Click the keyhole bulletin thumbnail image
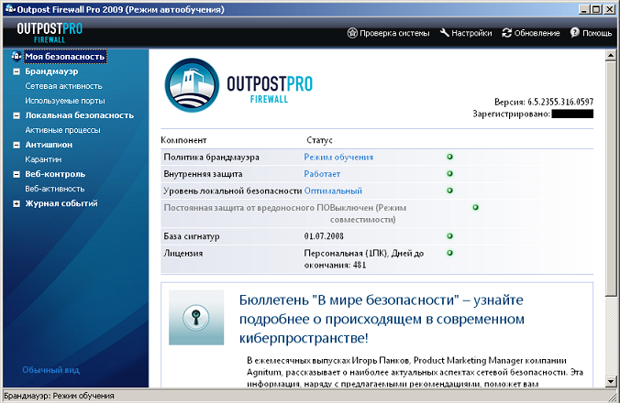 [x=196, y=318]
